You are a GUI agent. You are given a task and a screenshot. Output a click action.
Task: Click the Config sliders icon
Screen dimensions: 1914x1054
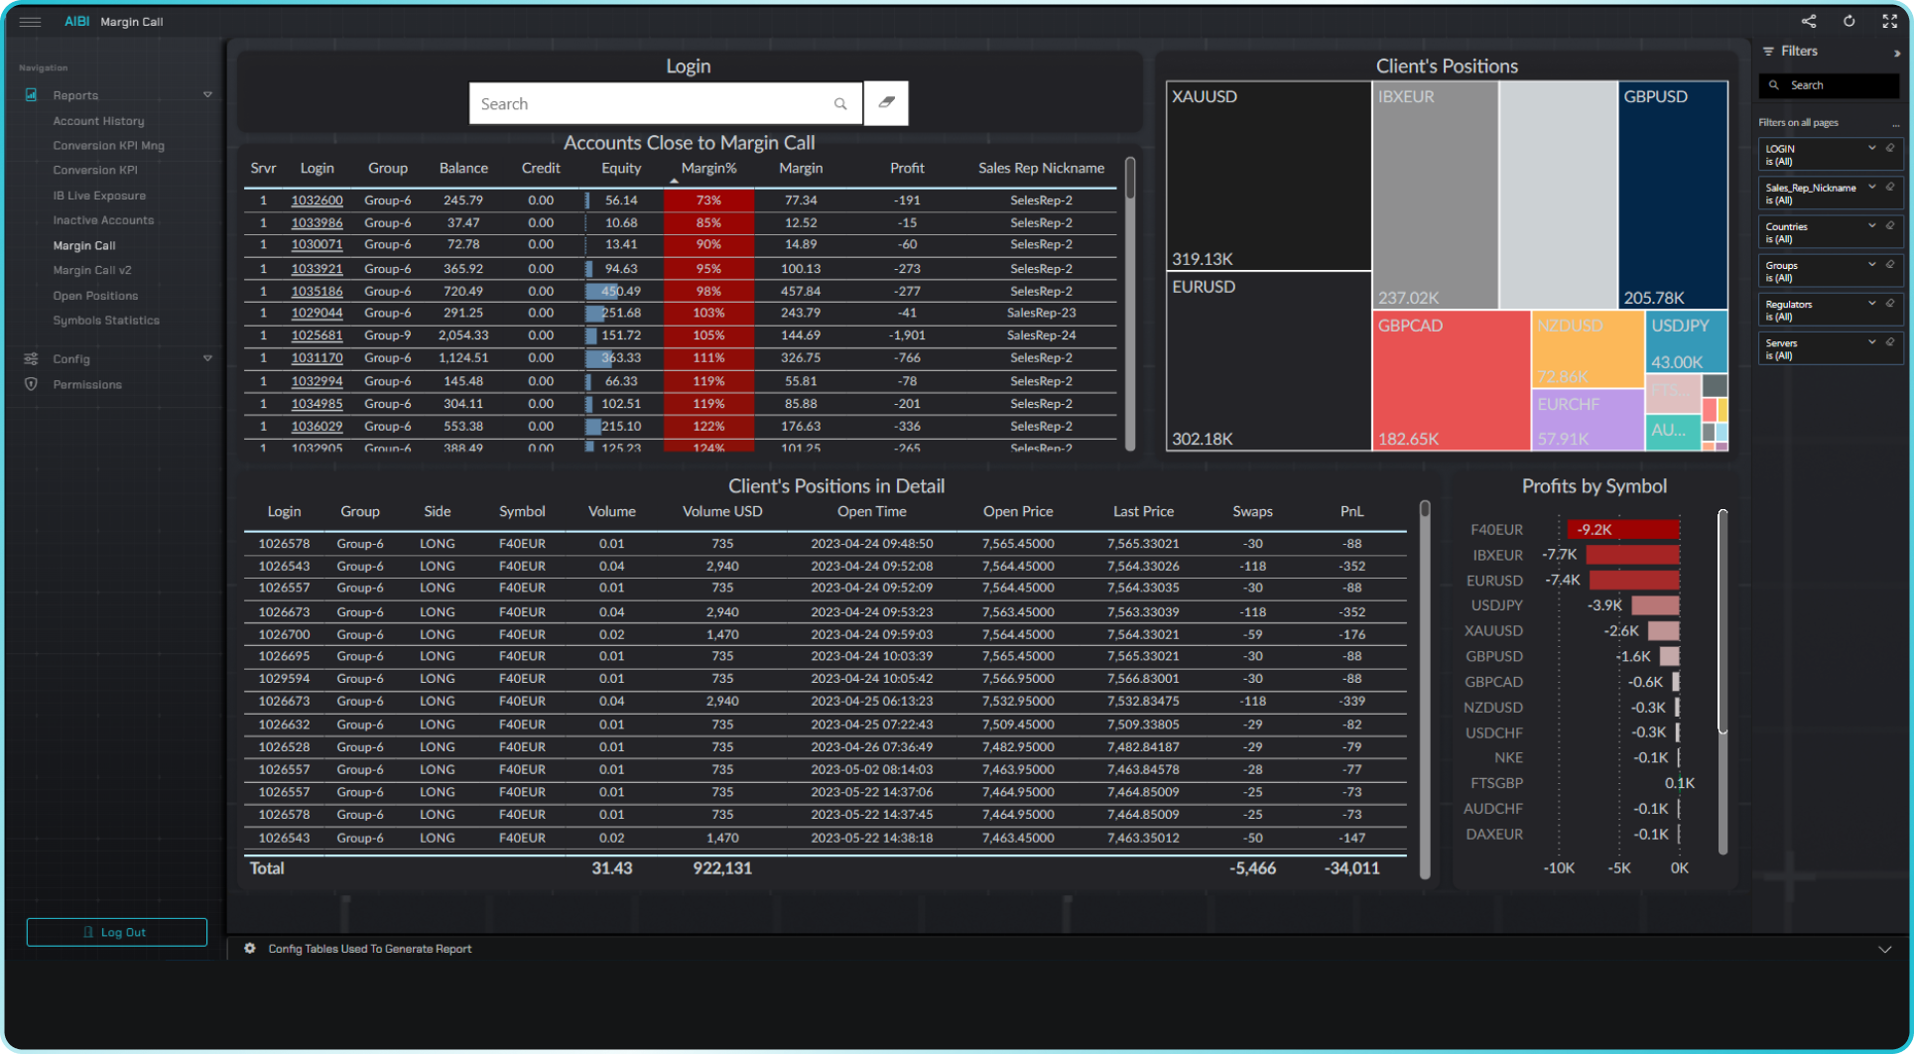[31, 359]
